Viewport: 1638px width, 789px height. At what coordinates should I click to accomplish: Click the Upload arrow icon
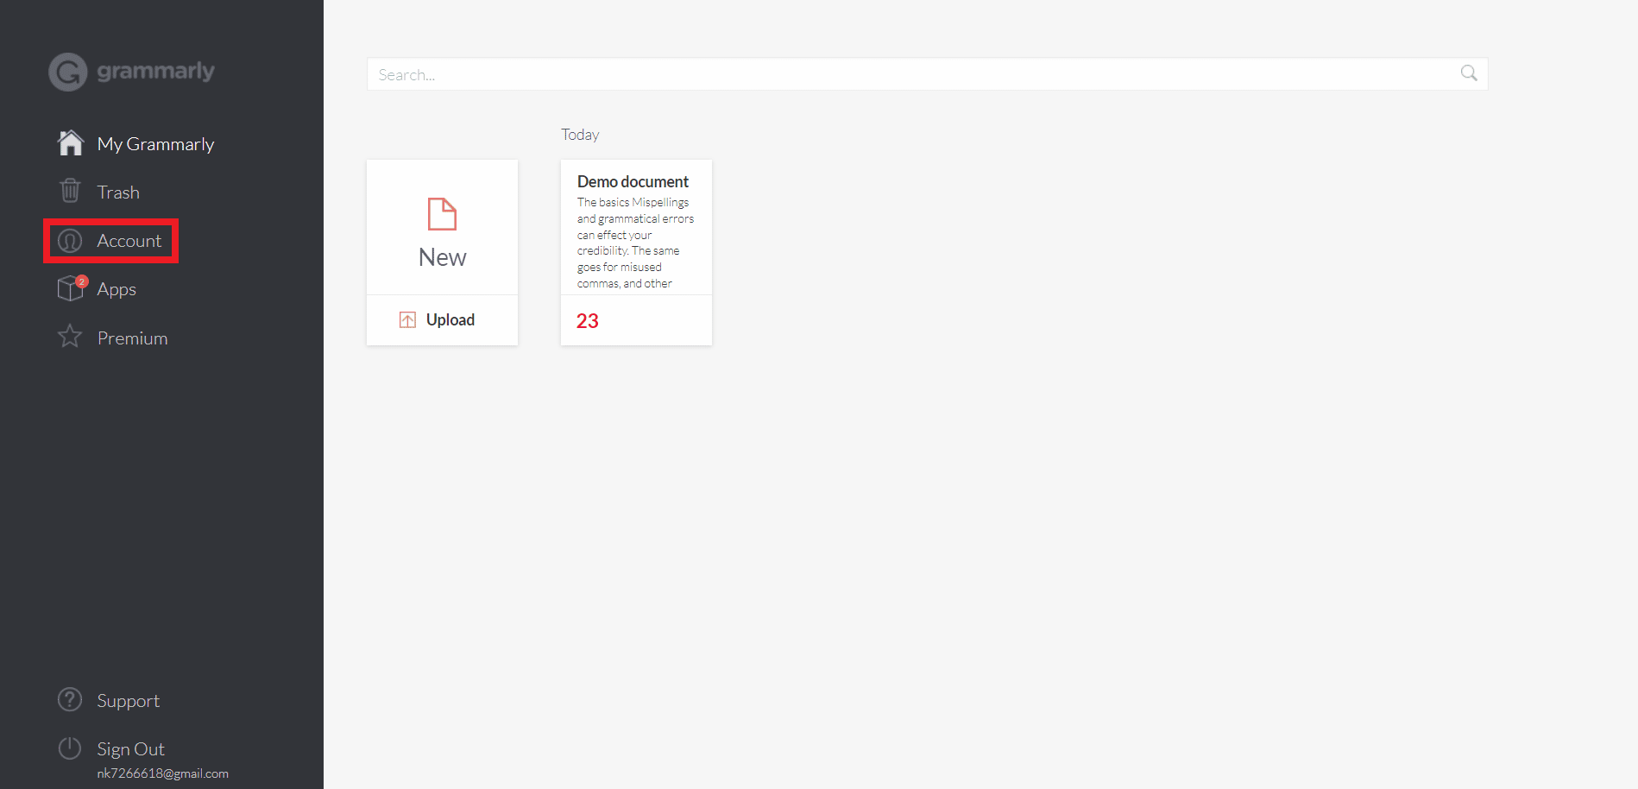[407, 320]
